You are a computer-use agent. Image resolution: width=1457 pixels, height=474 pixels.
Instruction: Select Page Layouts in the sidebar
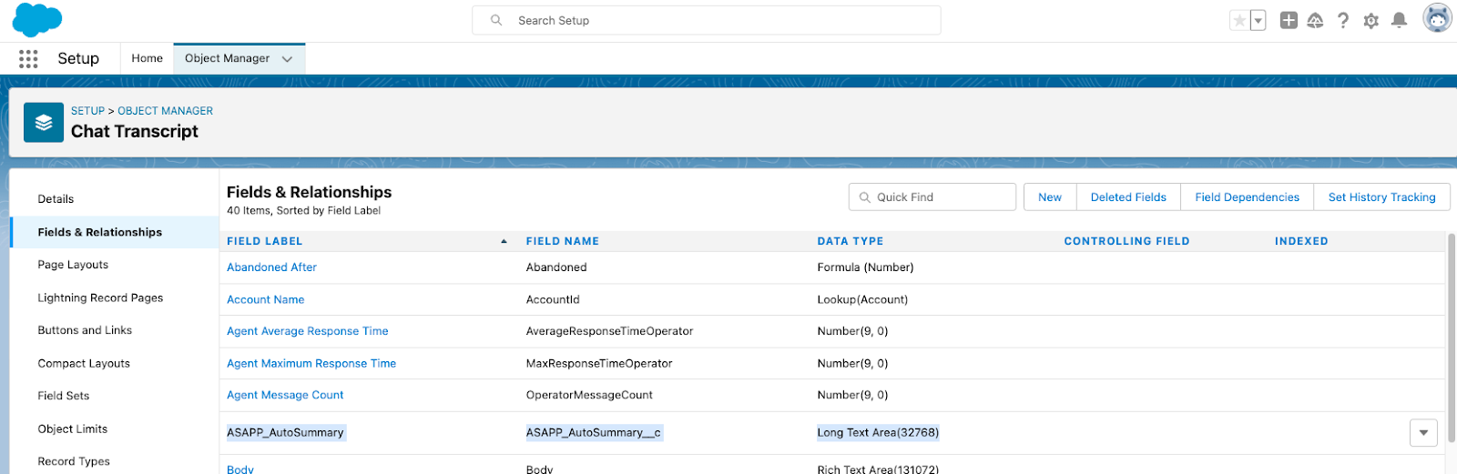(x=73, y=265)
